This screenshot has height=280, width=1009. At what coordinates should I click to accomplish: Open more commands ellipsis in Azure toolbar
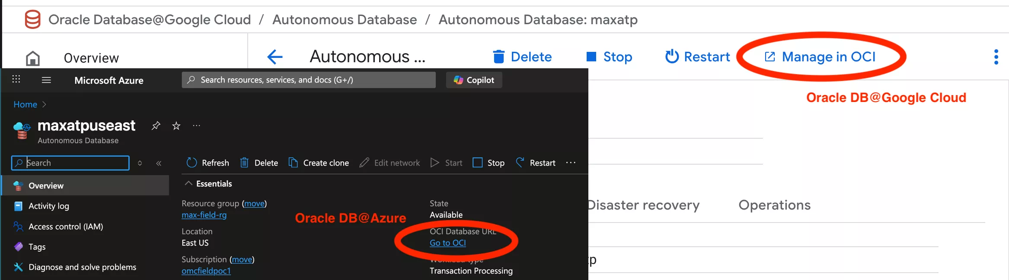coord(571,163)
